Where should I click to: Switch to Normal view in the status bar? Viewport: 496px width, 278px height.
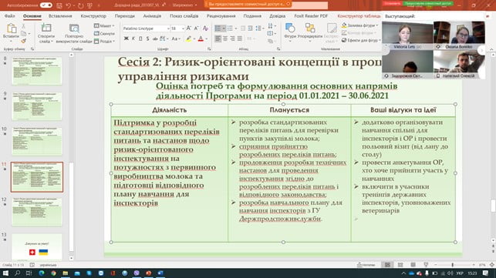(x=387, y=265)
